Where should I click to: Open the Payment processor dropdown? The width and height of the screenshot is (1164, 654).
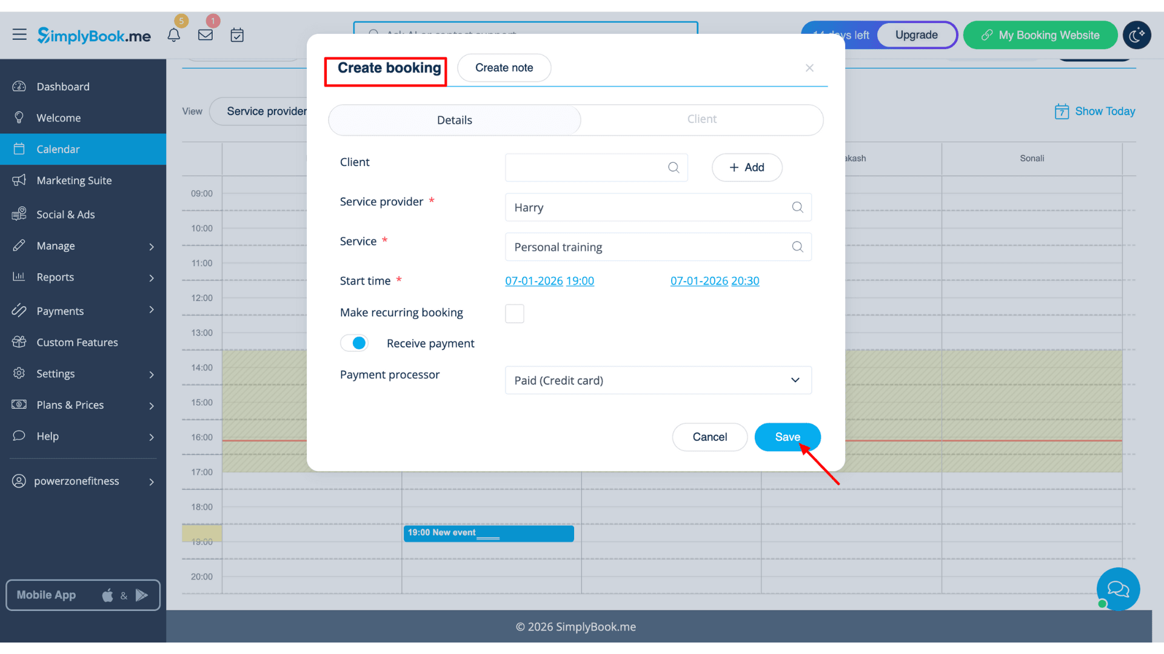click(658, 380)
